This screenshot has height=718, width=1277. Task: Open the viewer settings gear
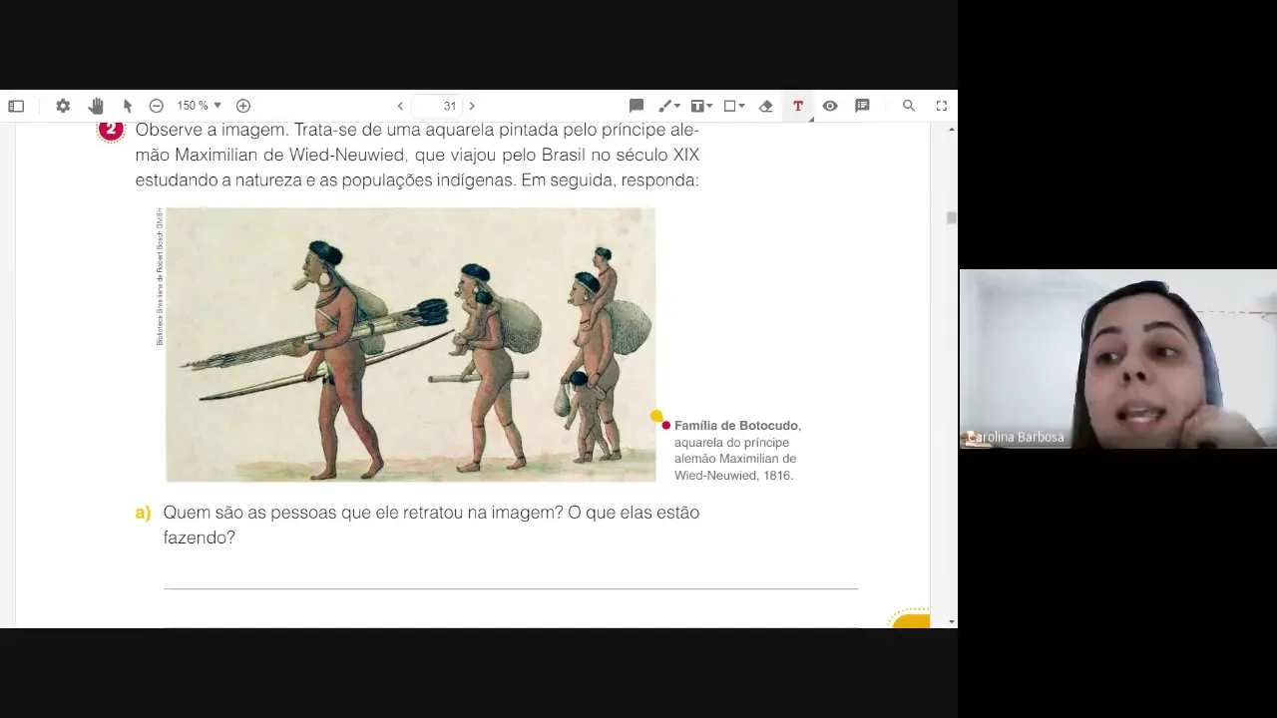tap(63, 106)
